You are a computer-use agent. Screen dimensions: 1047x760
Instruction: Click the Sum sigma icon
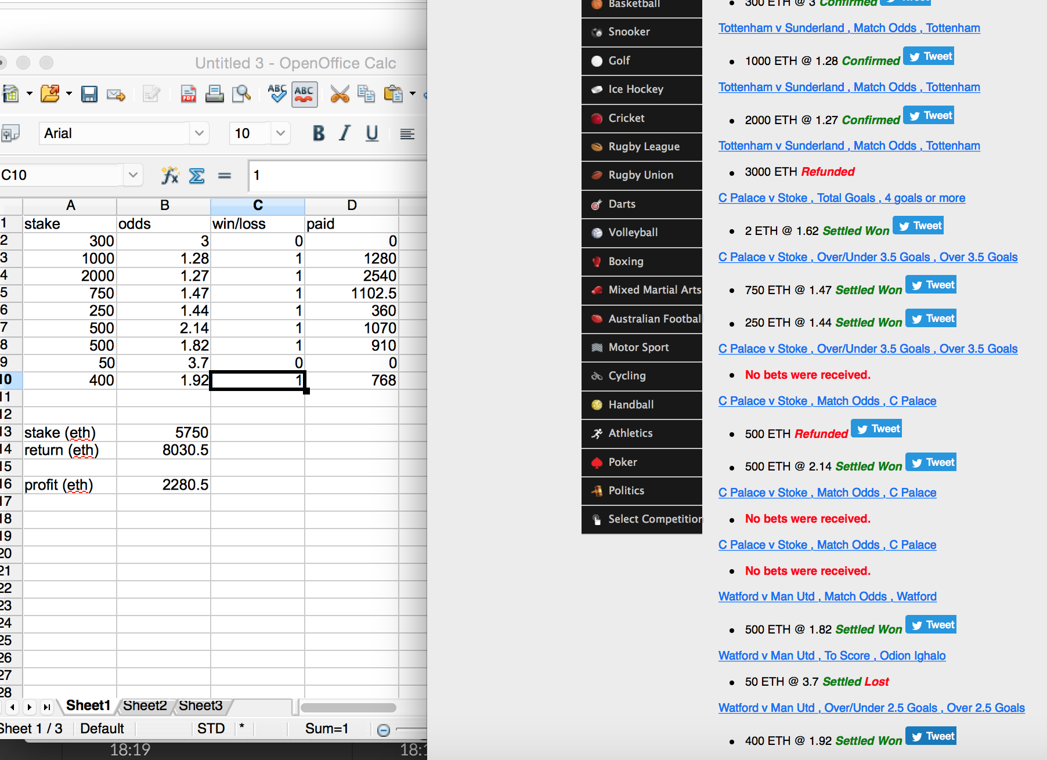click(197, 175)
